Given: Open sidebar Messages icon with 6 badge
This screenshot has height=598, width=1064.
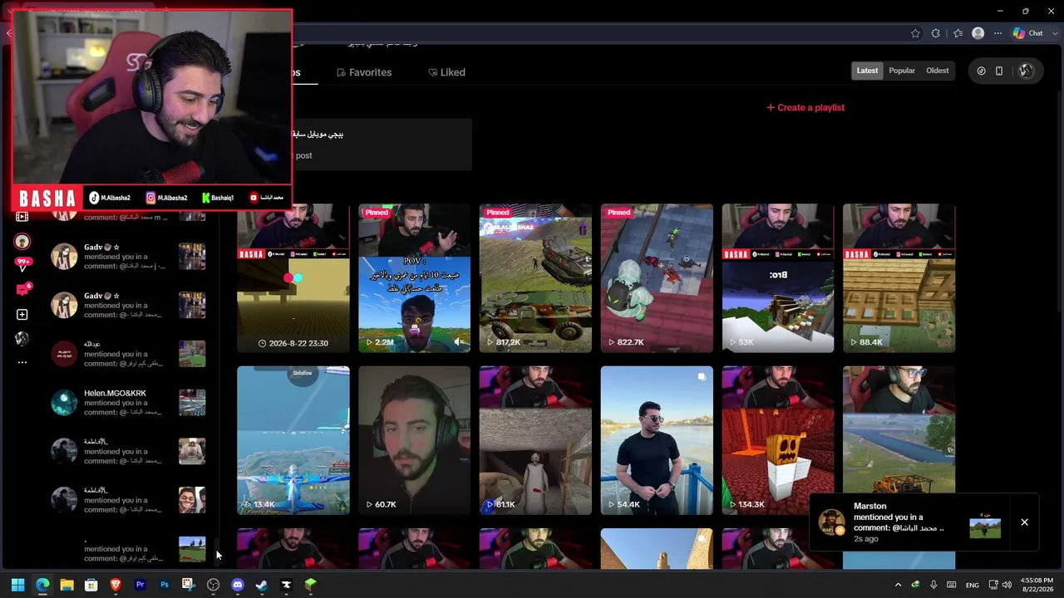Looking at the screenshot, I should pyautogui.click(x=22, y=290).
